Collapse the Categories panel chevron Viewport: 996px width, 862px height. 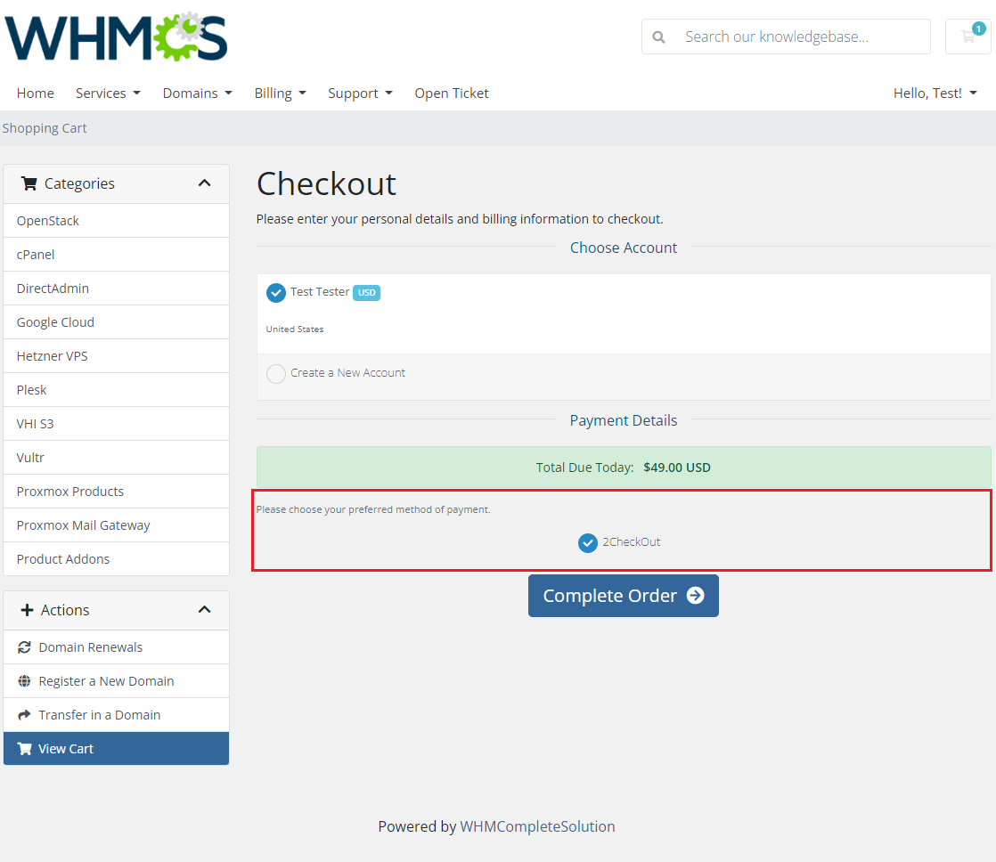click(204, 183)
